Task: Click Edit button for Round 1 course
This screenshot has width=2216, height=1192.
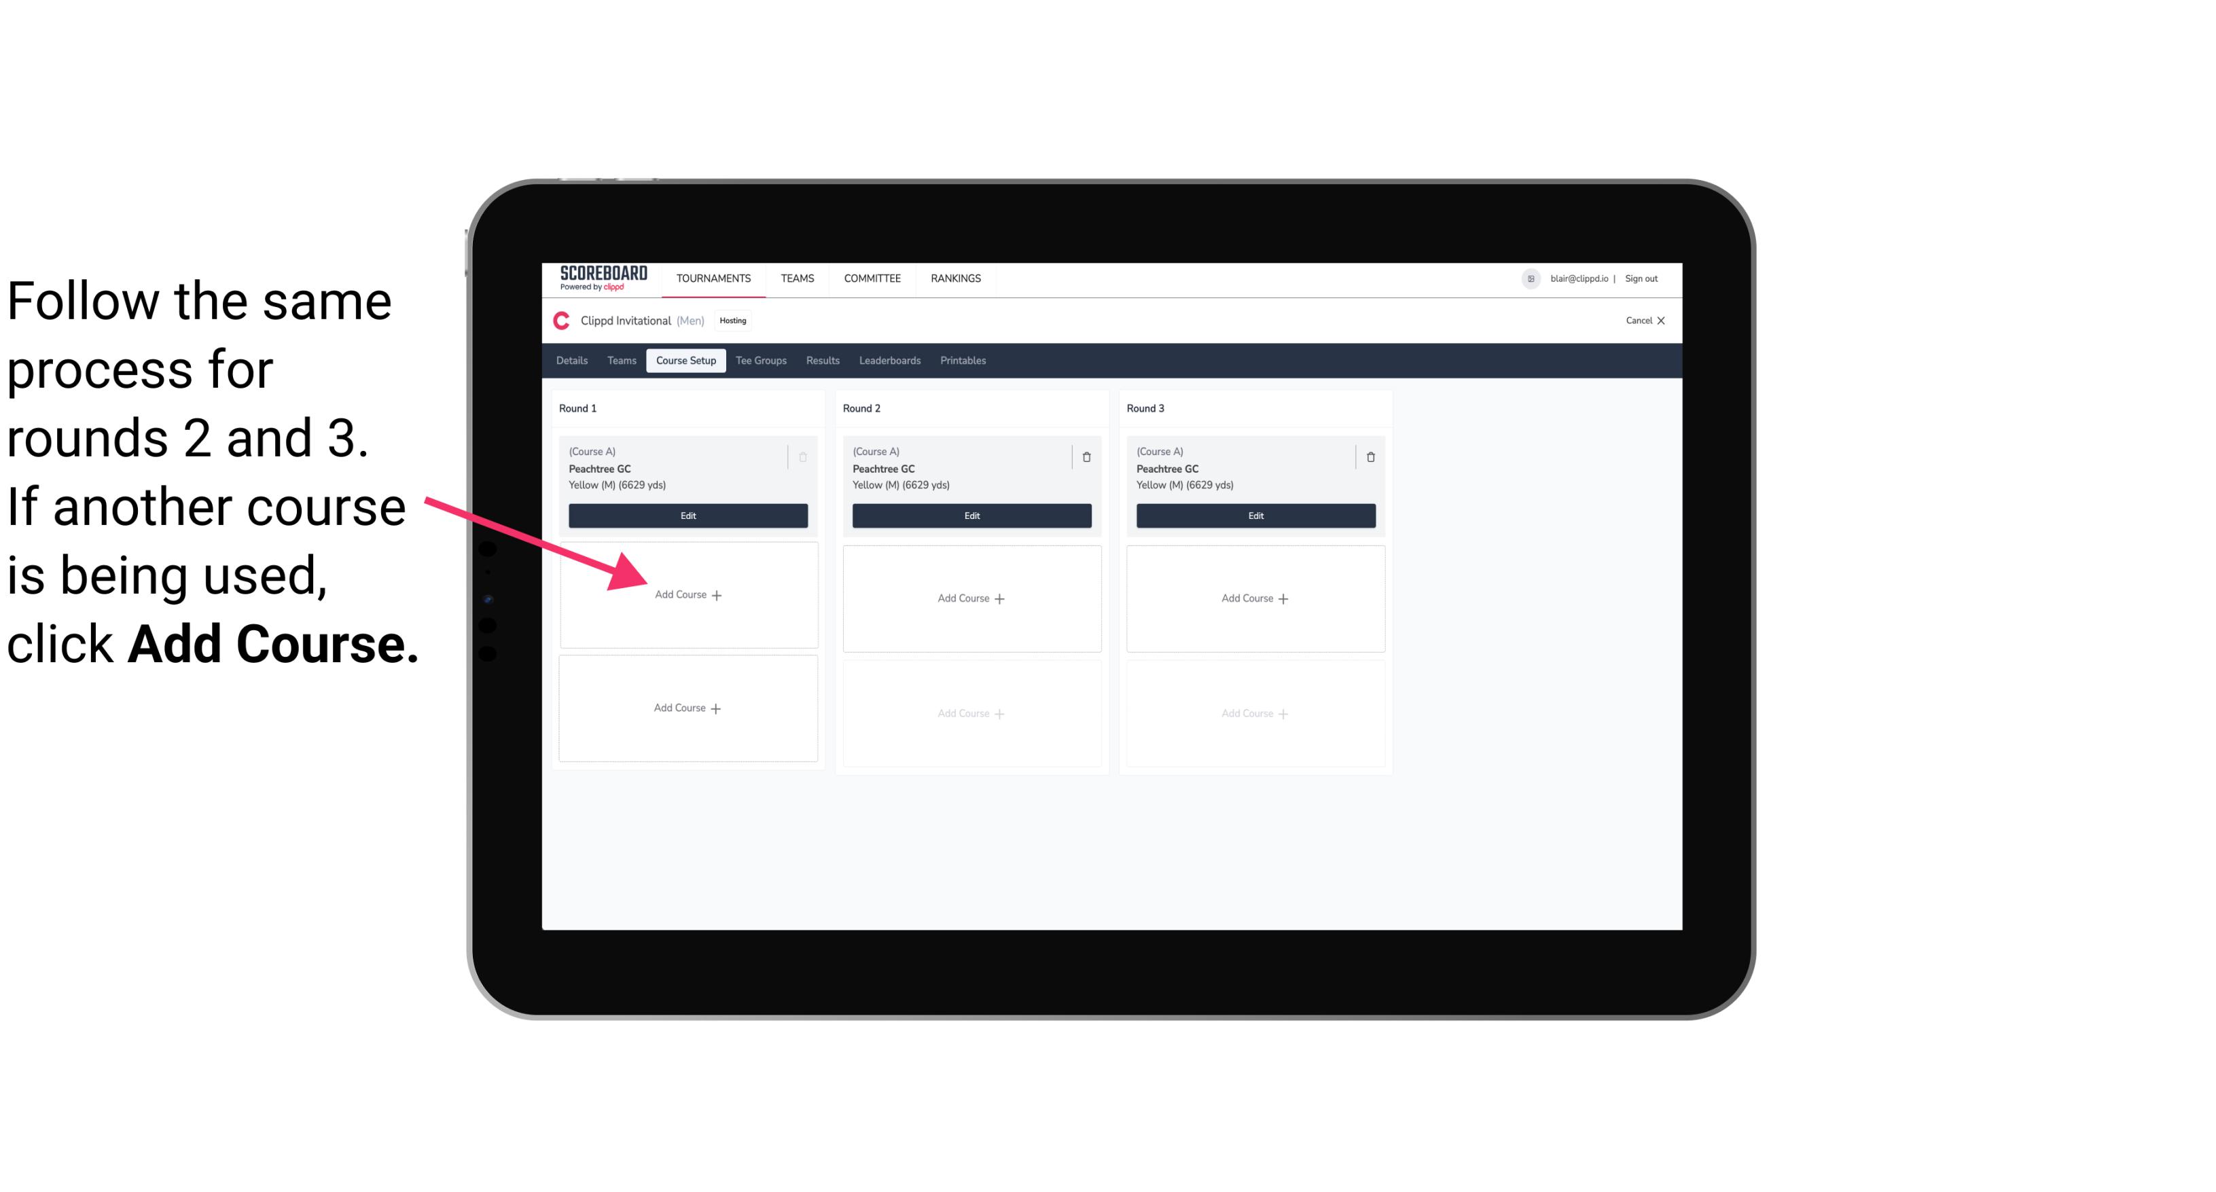Action: tap(687, 516)
